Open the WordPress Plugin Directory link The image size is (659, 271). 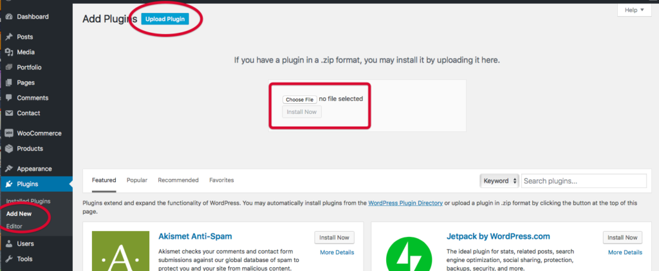click(x=405, y=203)
